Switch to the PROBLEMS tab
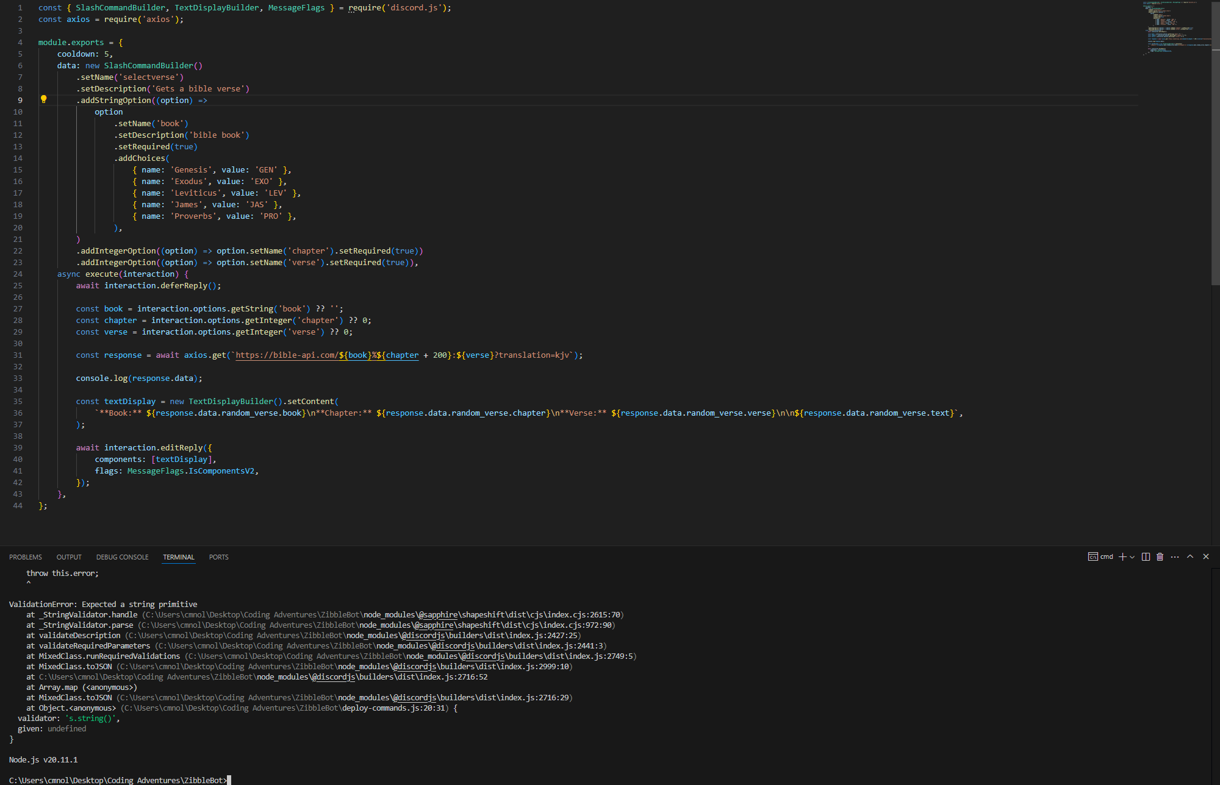The image size is (1220, 785). click(26, 557)
